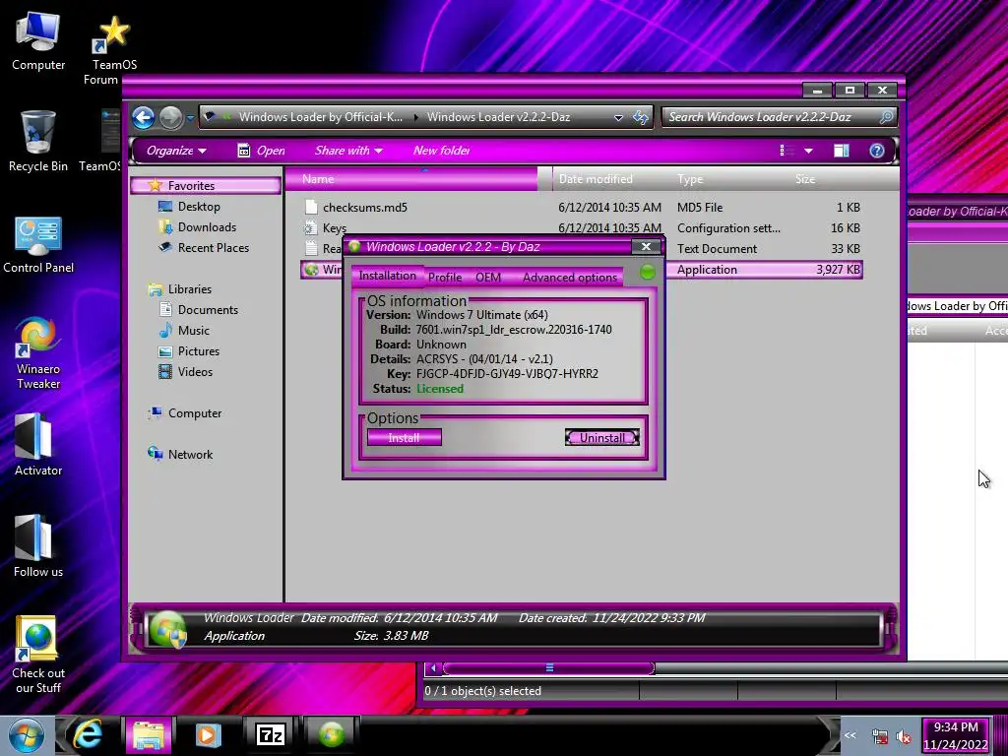Click the product key text
1008x756 pixels.
(507, 373)
